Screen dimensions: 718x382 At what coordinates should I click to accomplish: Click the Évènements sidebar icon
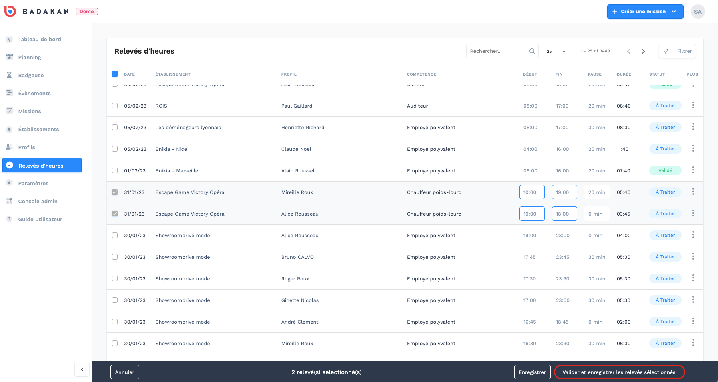coord(9,93)
